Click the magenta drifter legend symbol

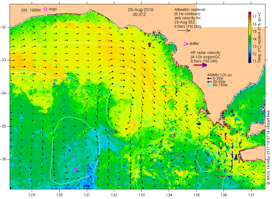coord(186,44)
